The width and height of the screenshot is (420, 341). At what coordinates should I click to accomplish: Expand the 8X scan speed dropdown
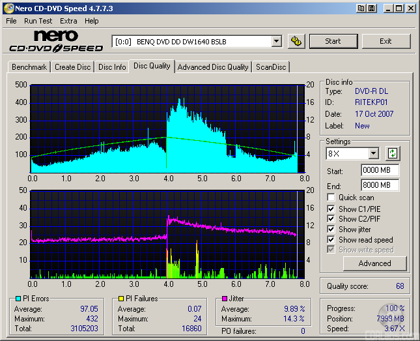(x=373, y=154)
